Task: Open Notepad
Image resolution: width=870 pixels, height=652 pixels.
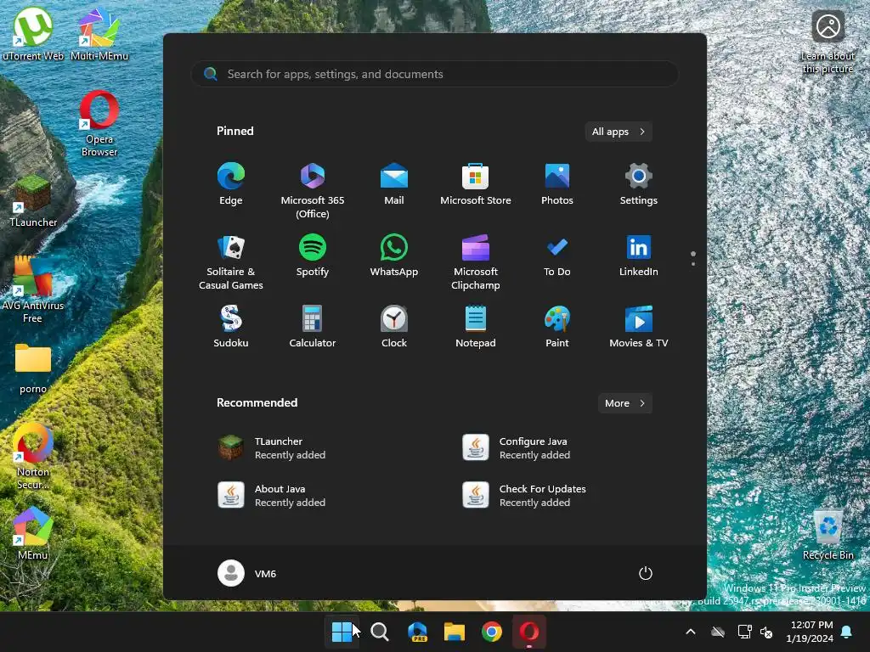Action: click(476, 327)
